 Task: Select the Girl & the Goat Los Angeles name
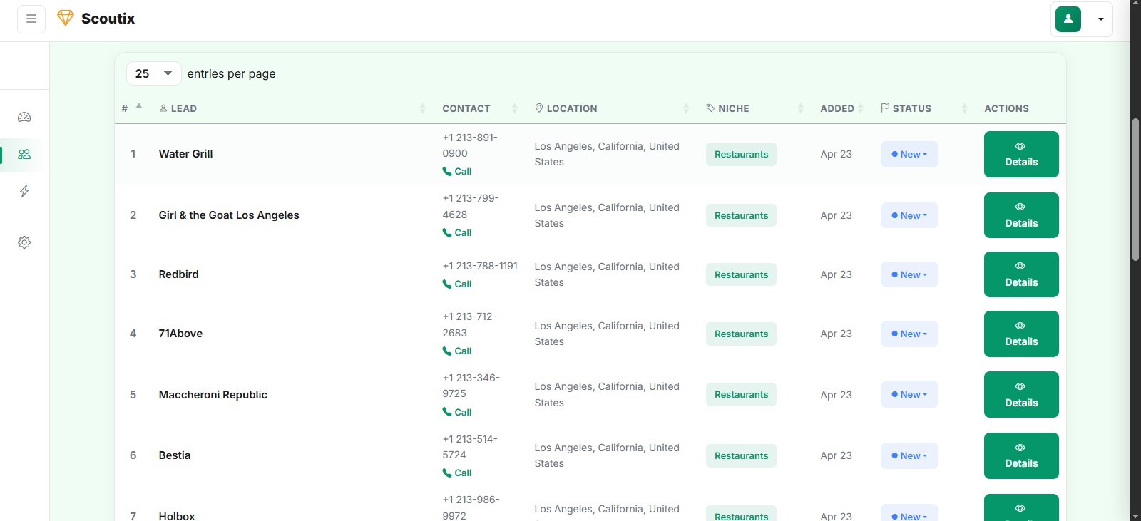pyautogui.click(x=229, y=215)
